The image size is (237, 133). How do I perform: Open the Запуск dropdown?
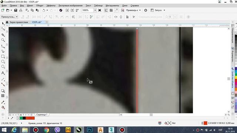pyautogui.click(x=164, y=10)
